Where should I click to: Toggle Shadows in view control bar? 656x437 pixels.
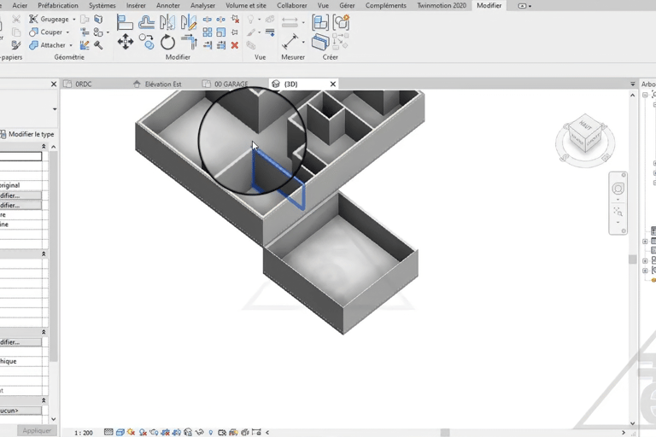click(143, 432)
